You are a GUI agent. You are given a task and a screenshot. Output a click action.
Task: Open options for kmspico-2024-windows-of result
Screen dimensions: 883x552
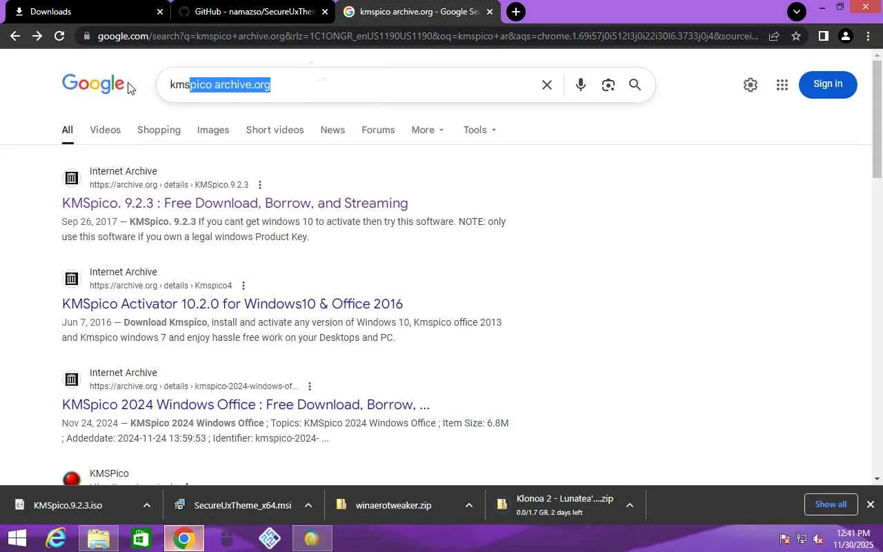click(310, 386)
